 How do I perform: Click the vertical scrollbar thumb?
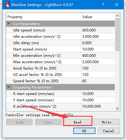point(117,34)
